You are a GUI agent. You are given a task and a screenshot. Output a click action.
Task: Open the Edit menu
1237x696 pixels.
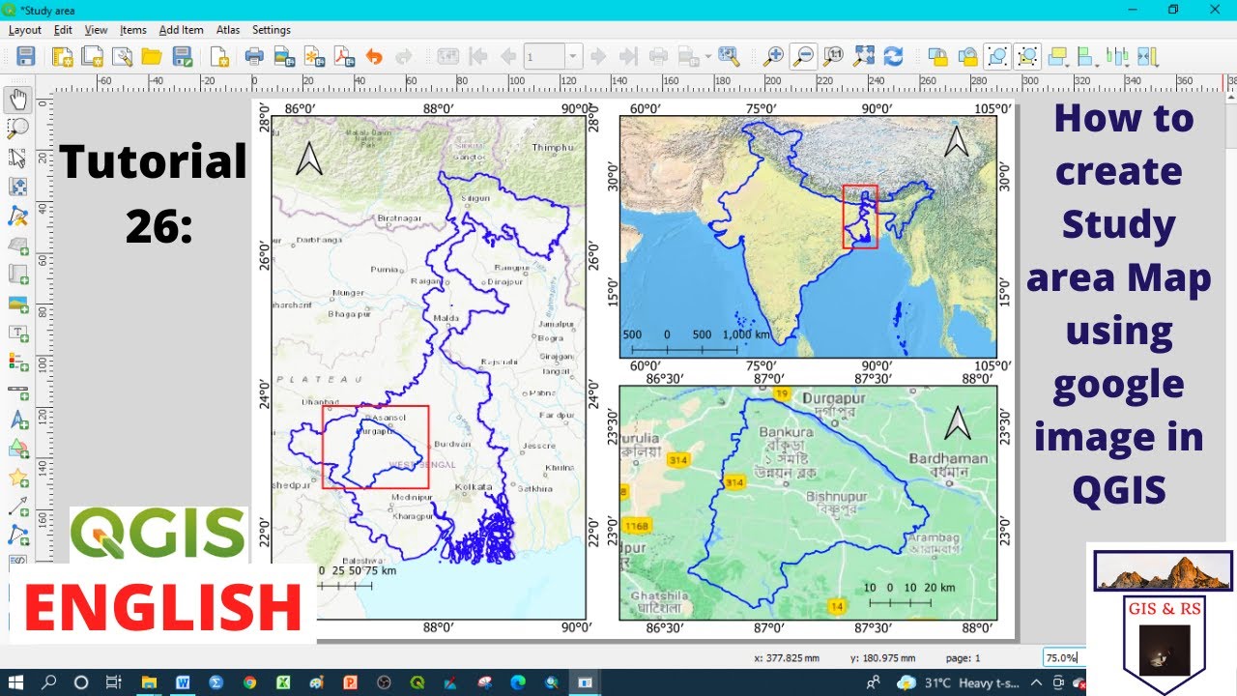[x=64, y=30]
